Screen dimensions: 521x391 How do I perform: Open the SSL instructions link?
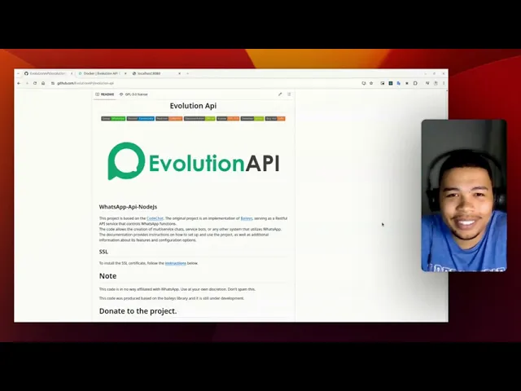coord(176,263)
